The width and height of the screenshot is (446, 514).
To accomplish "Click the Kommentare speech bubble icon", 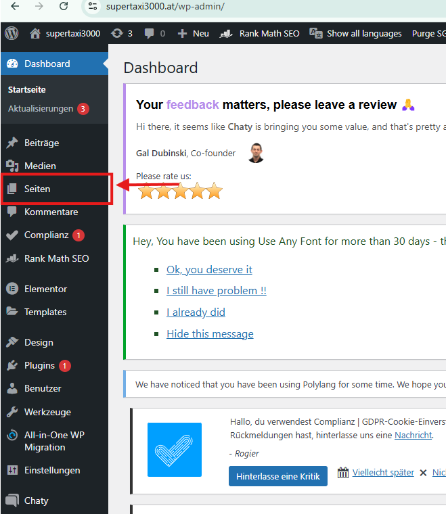I will coord(12,212).
